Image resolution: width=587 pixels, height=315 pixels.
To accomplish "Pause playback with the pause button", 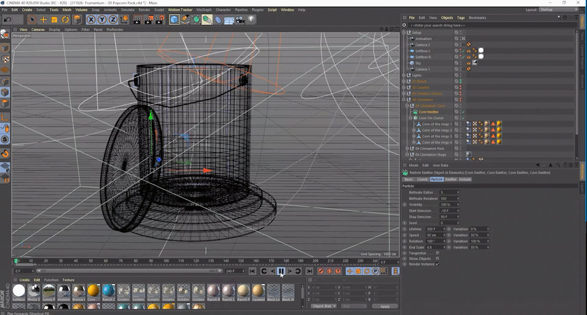I will pos(281,271).
